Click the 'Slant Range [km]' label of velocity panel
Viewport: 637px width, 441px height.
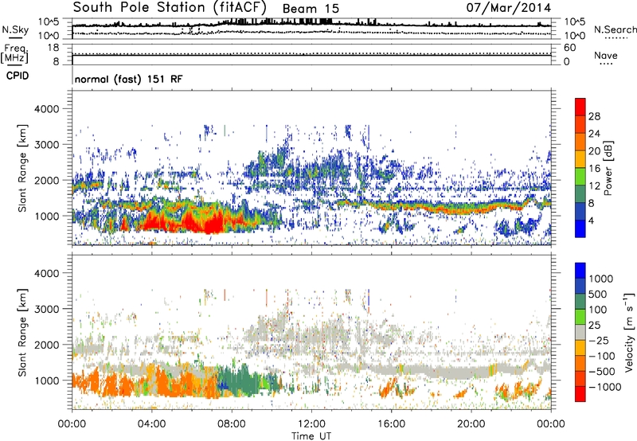pos(22,332)
